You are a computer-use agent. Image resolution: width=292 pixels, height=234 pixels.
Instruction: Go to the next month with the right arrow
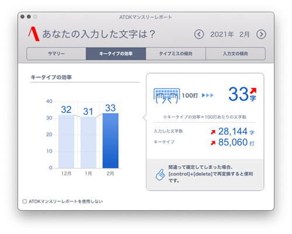pyautogui.click(x=261, y=34)
